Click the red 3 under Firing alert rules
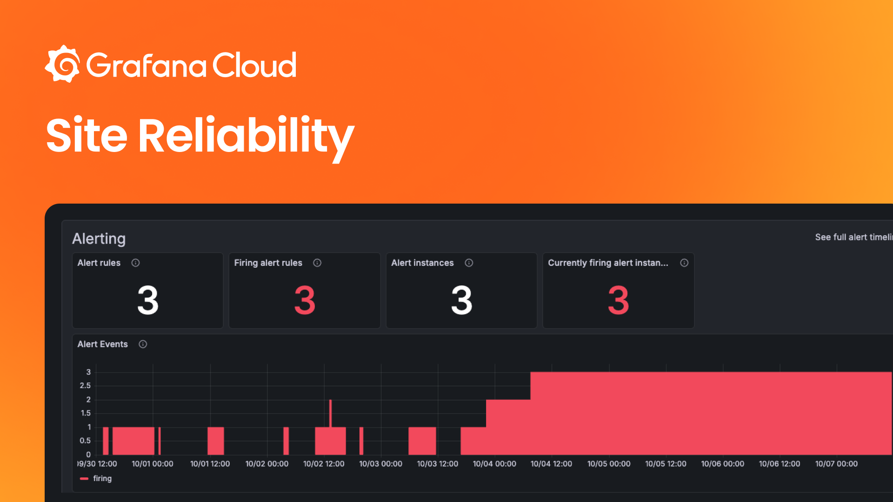 pos(305,301)
